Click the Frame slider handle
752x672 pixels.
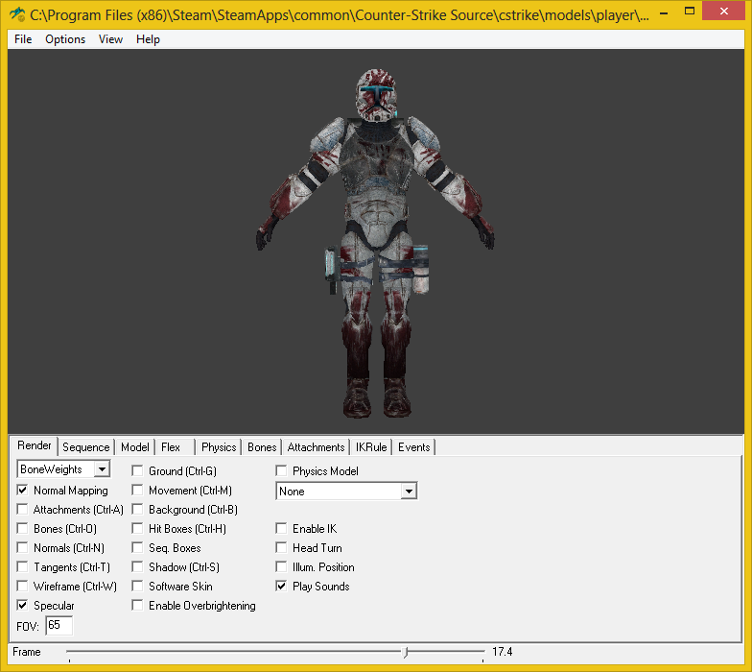coord(406,652)
